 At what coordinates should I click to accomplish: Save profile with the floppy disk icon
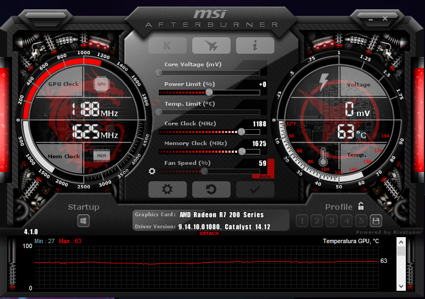[376, 221]
